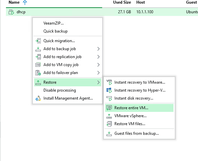
Task: Select Disable processing
Action: click(68, 90)
